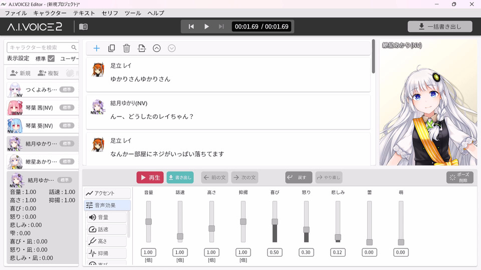Click the teal 書き出し export button
The width and height of the screenshot is (481, 270).
point(180,177)
